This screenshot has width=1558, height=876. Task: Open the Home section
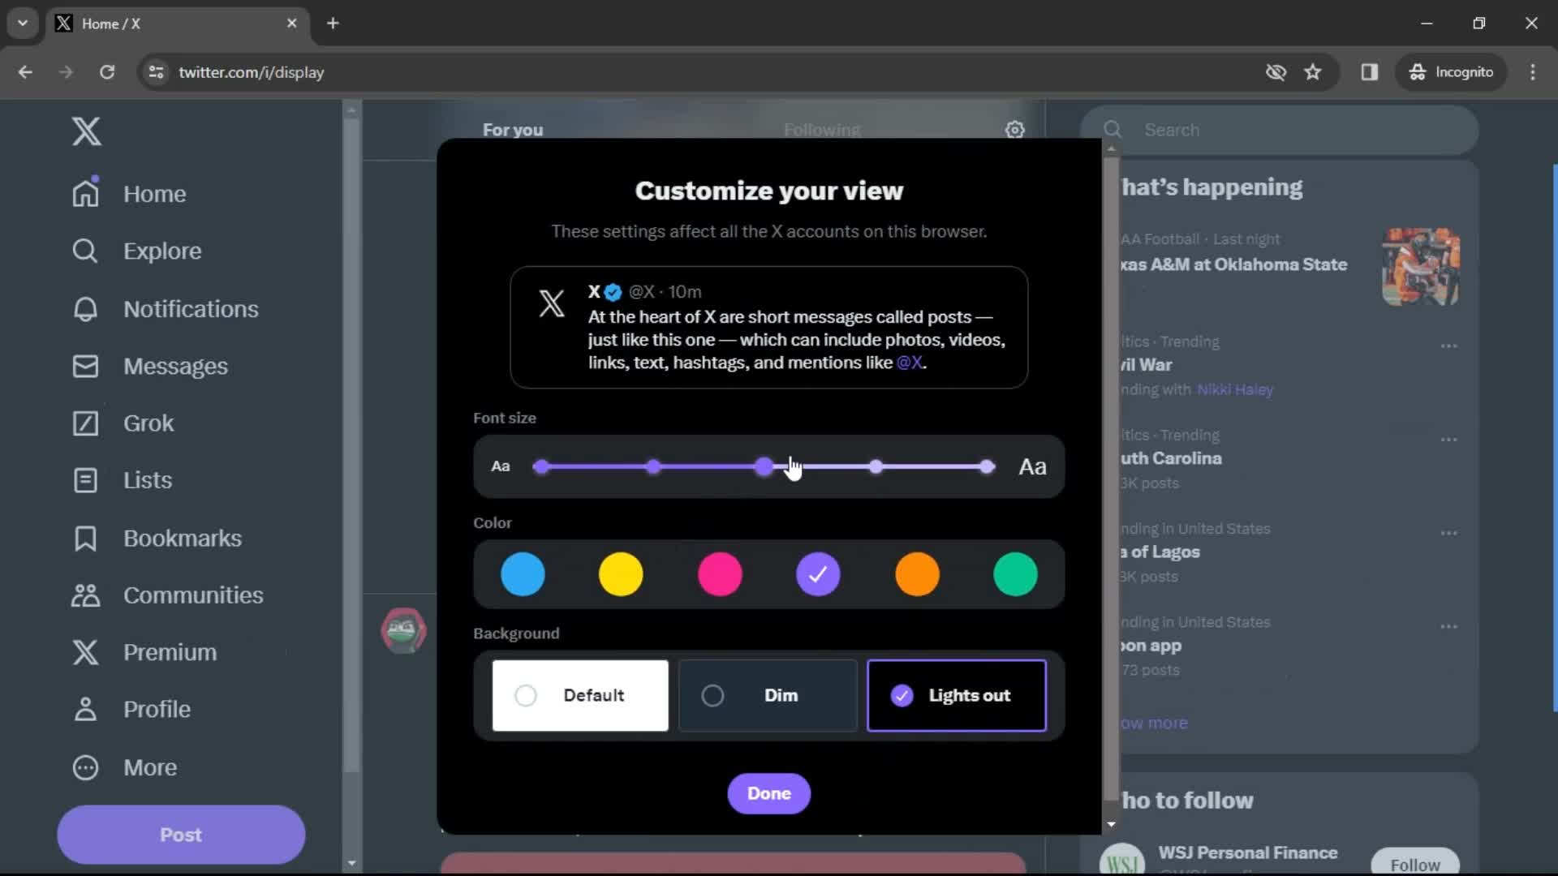click(x=154, y=192)
